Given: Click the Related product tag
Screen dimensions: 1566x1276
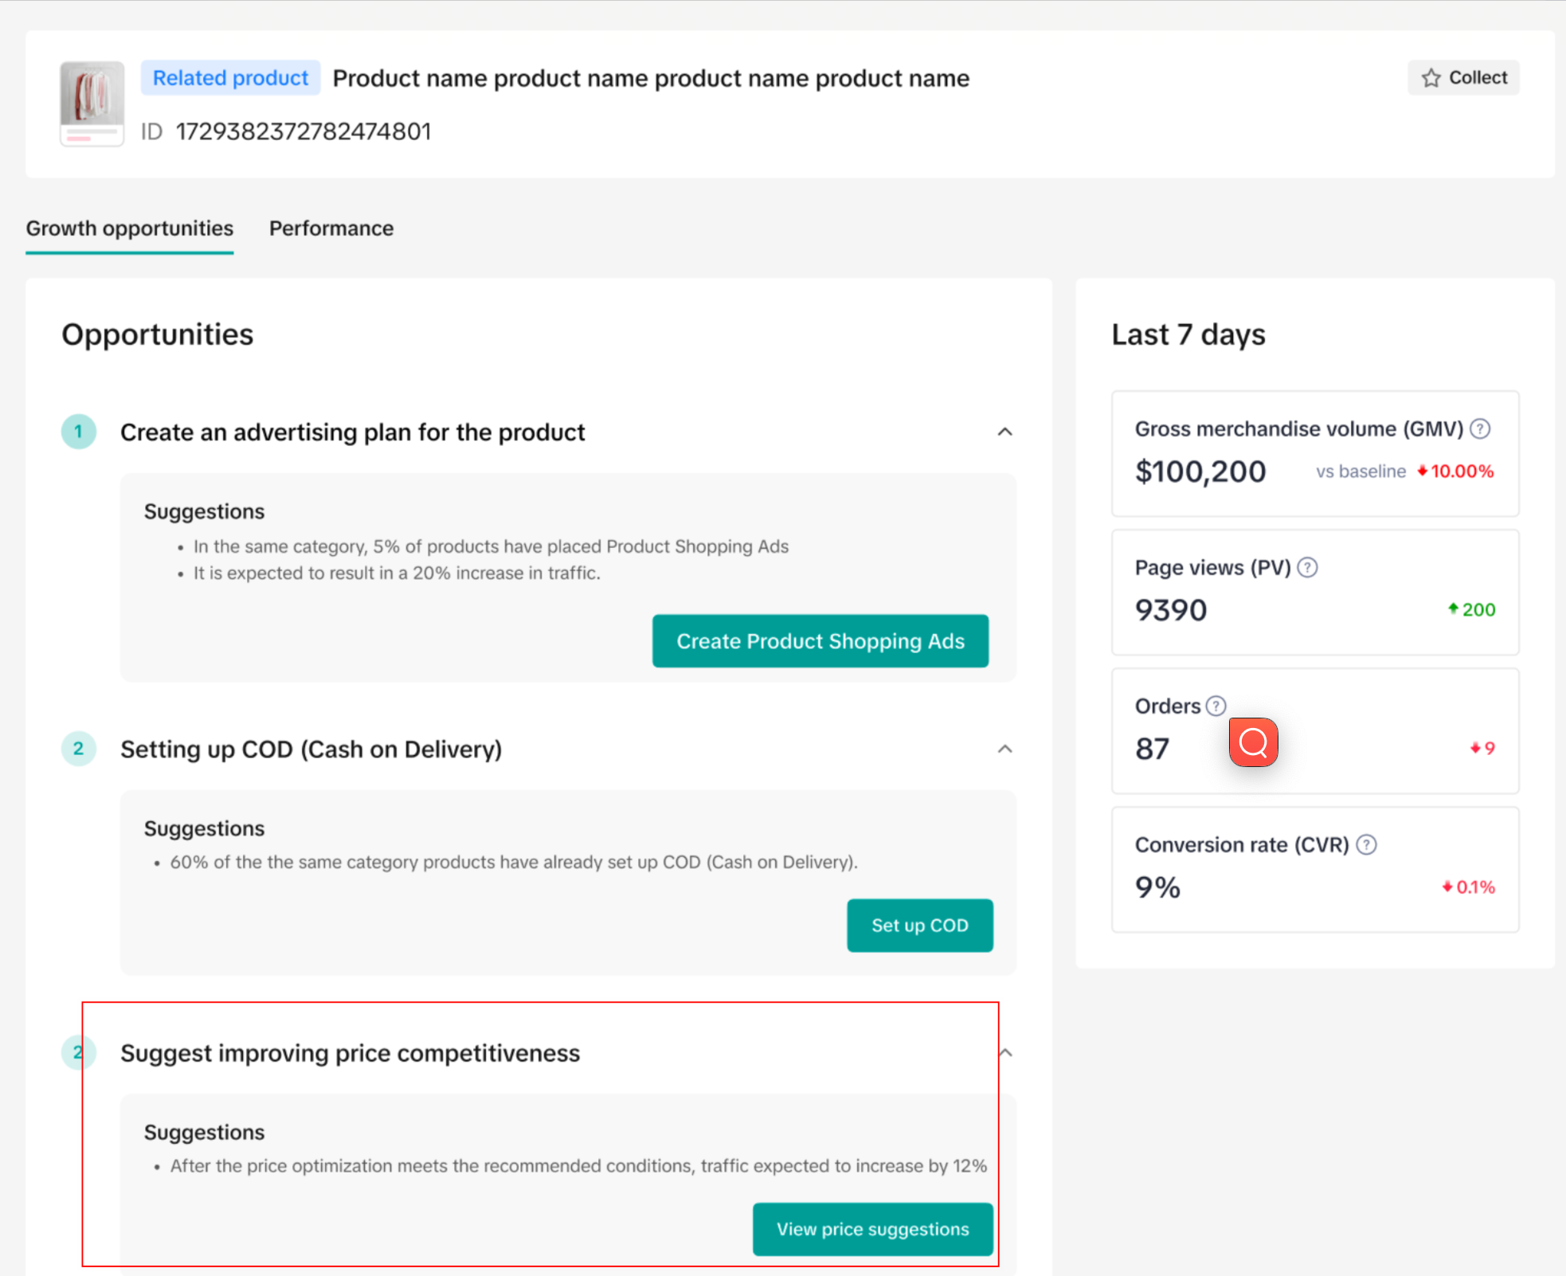Looking at the screenshot, I should tap(230, 78).
